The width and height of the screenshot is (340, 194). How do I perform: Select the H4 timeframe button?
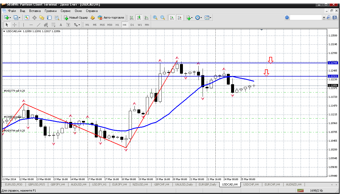[125, 25]
